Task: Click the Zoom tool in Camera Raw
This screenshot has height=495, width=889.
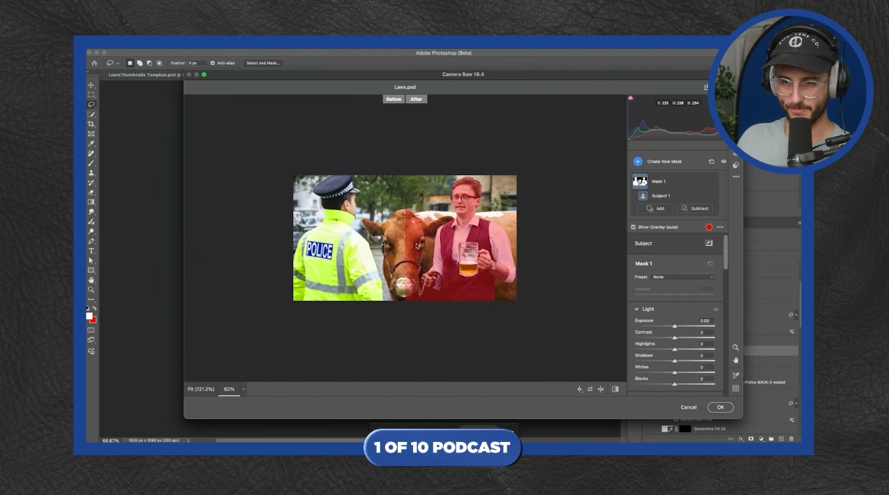Action: (x=735, y=347)
